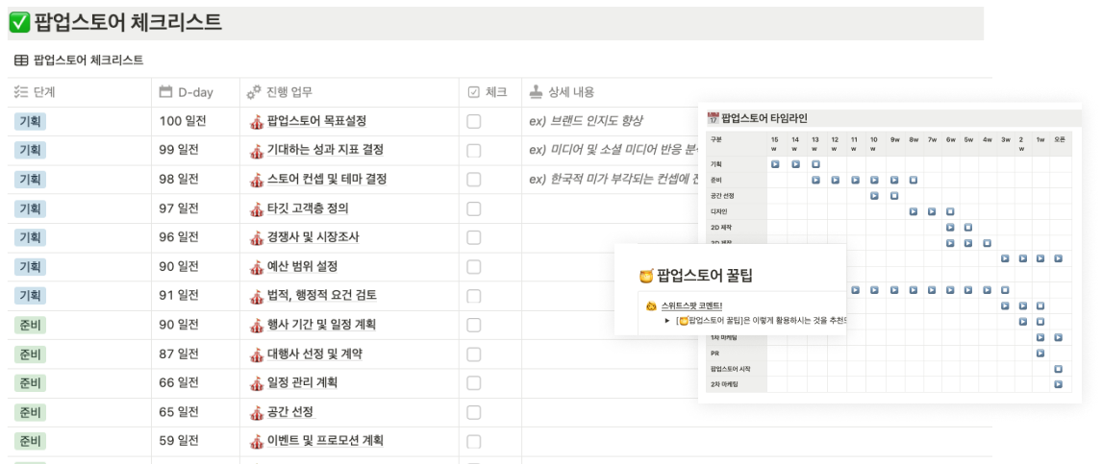This screenshot has width=1102, height=464.
Task: Mark 예산 범위 설정 as checked
Action: point(474,267)
